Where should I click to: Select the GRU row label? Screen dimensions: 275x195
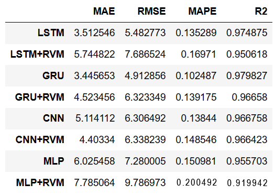(x=53, y=75)
